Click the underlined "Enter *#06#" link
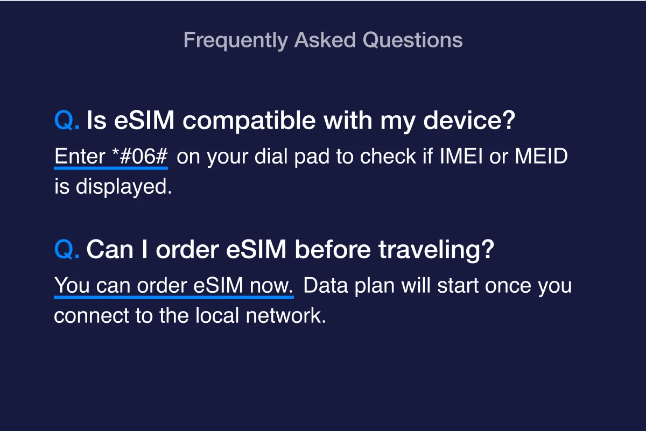The width and height of the screenshot is (646, 431). (111, 157)
